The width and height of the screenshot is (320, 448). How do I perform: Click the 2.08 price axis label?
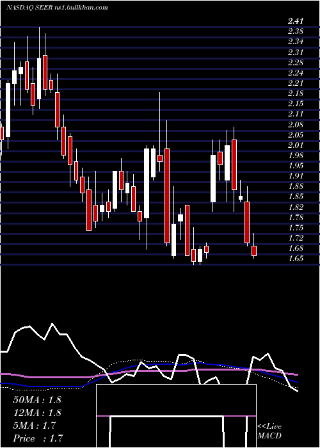[x=296, y=124]
